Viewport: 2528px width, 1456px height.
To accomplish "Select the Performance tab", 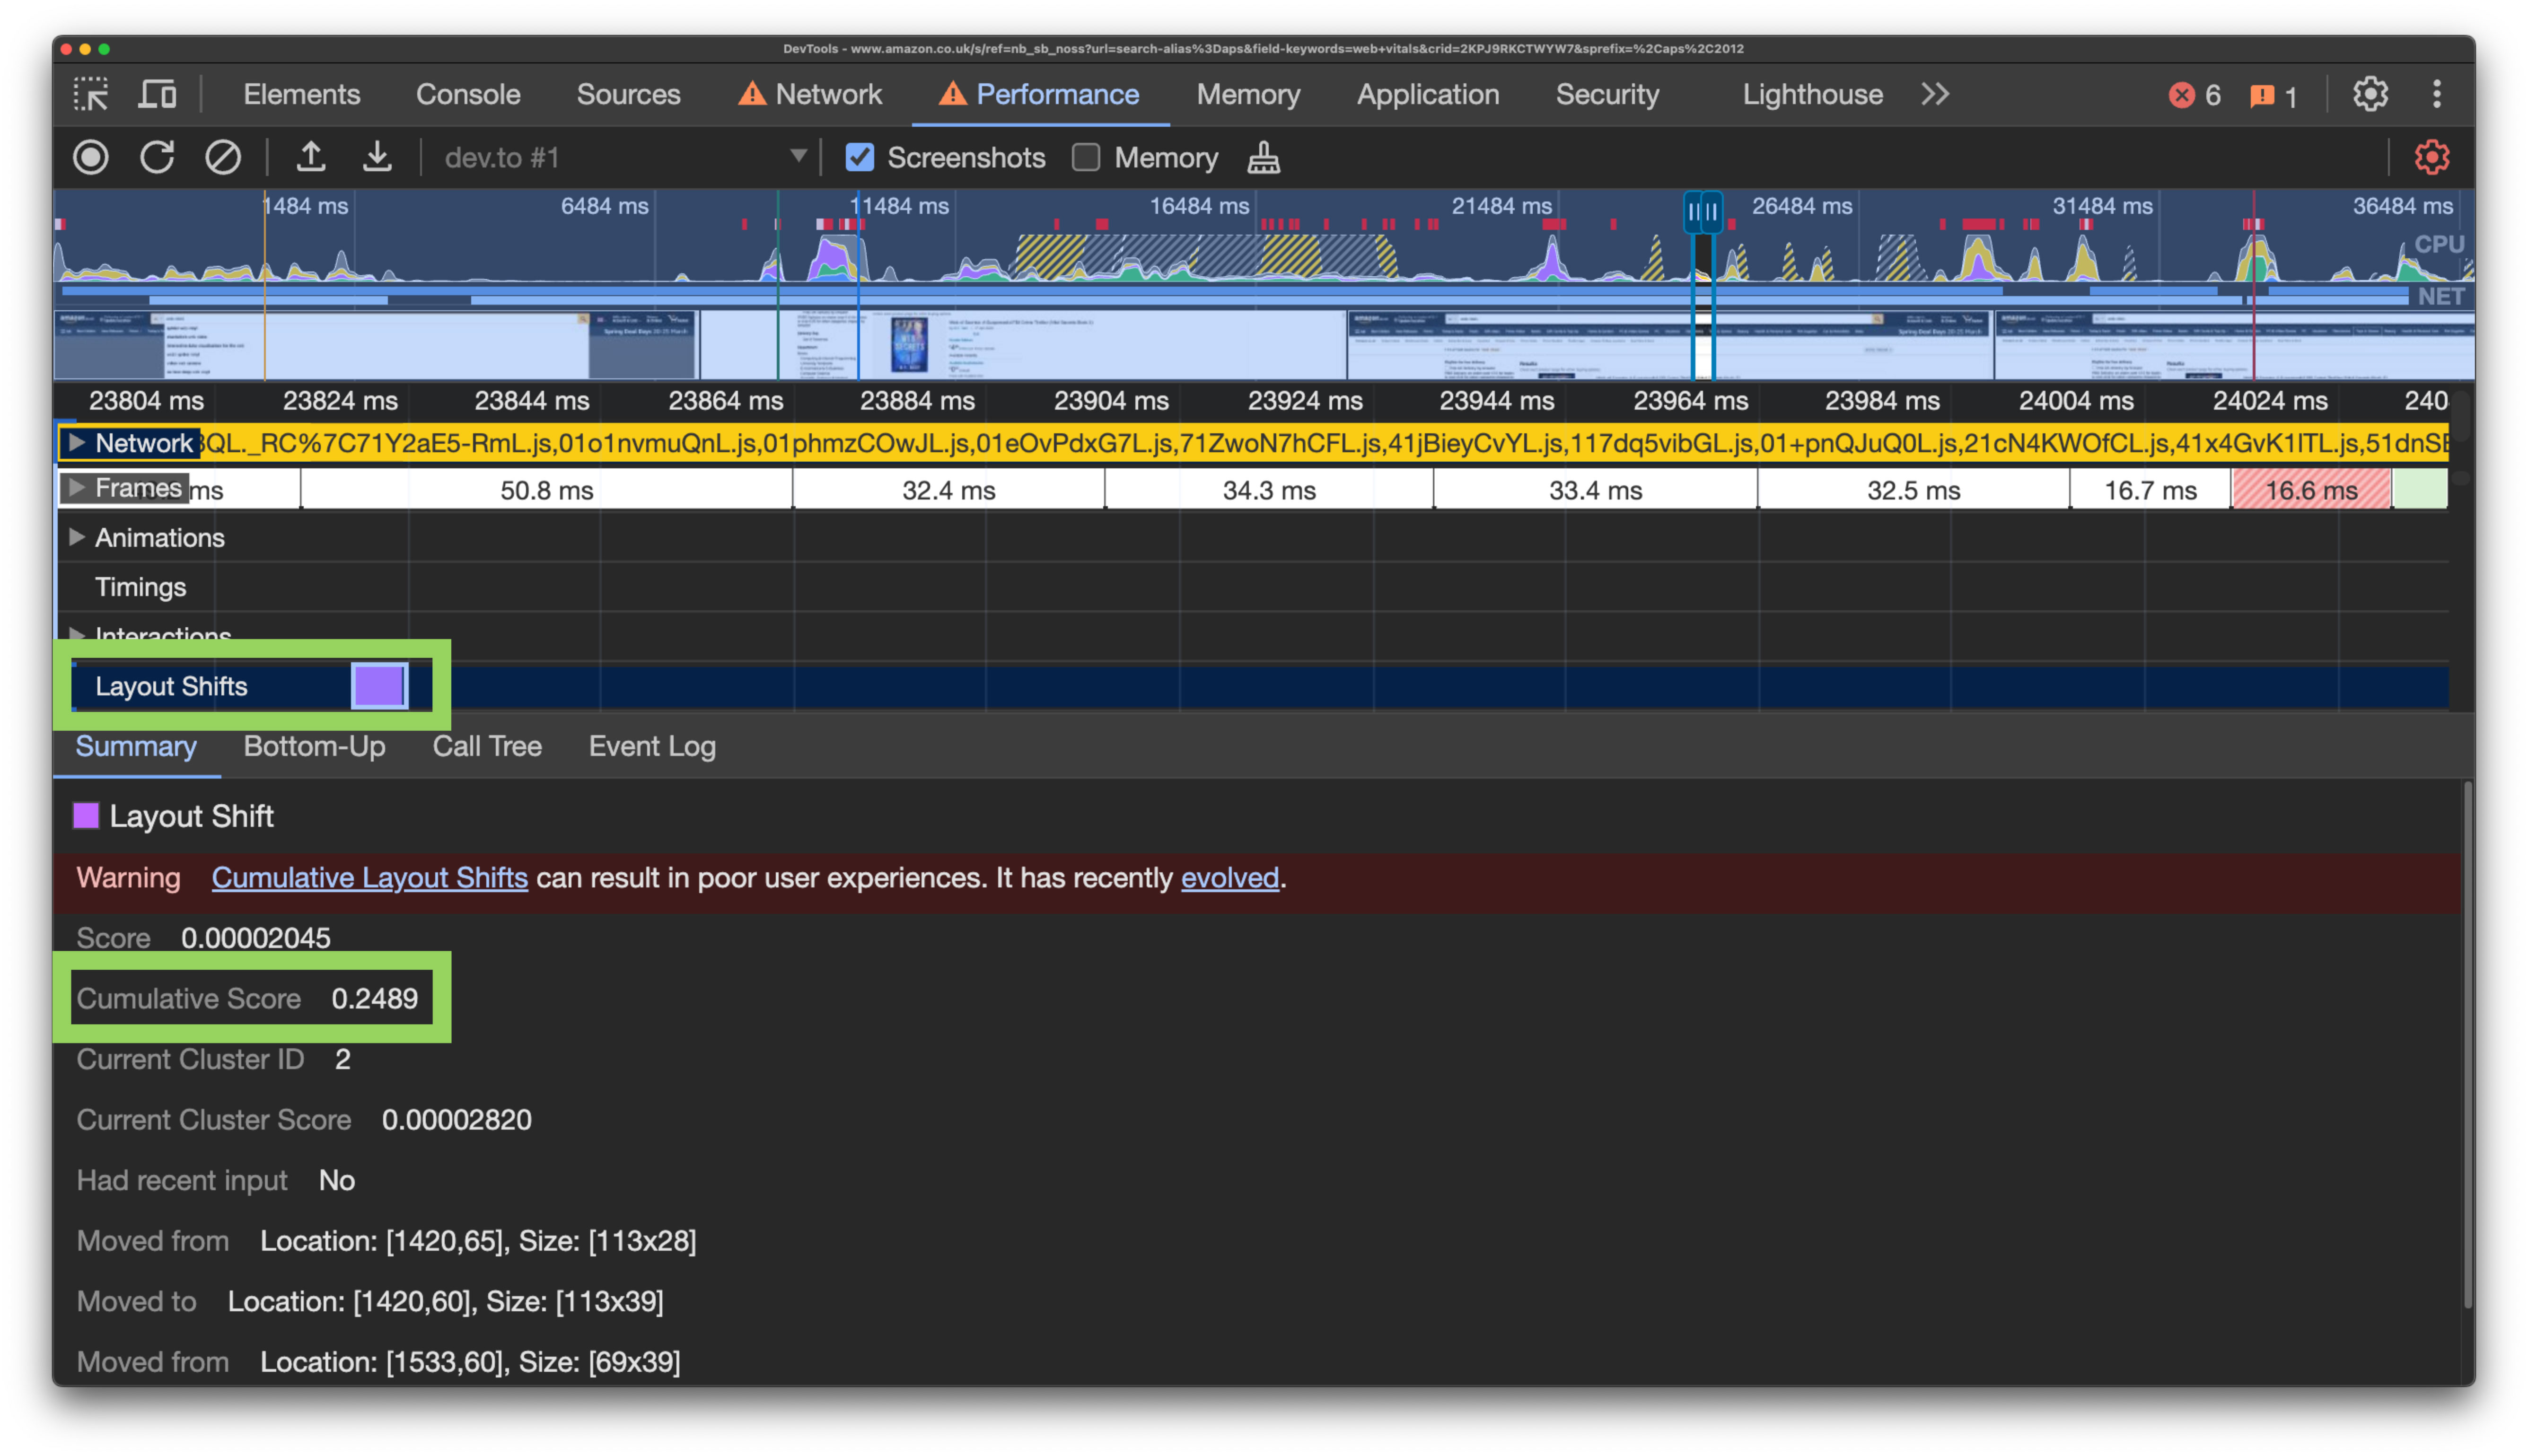I will [1039, 94].
